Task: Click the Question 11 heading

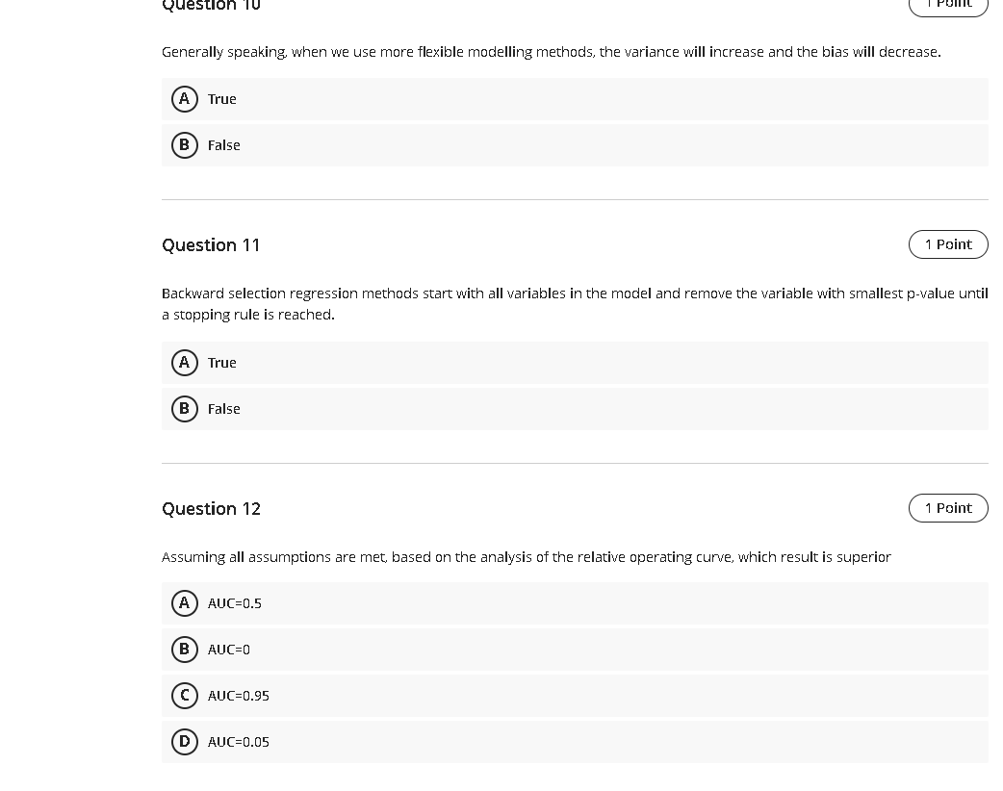Action: [211, 244]
